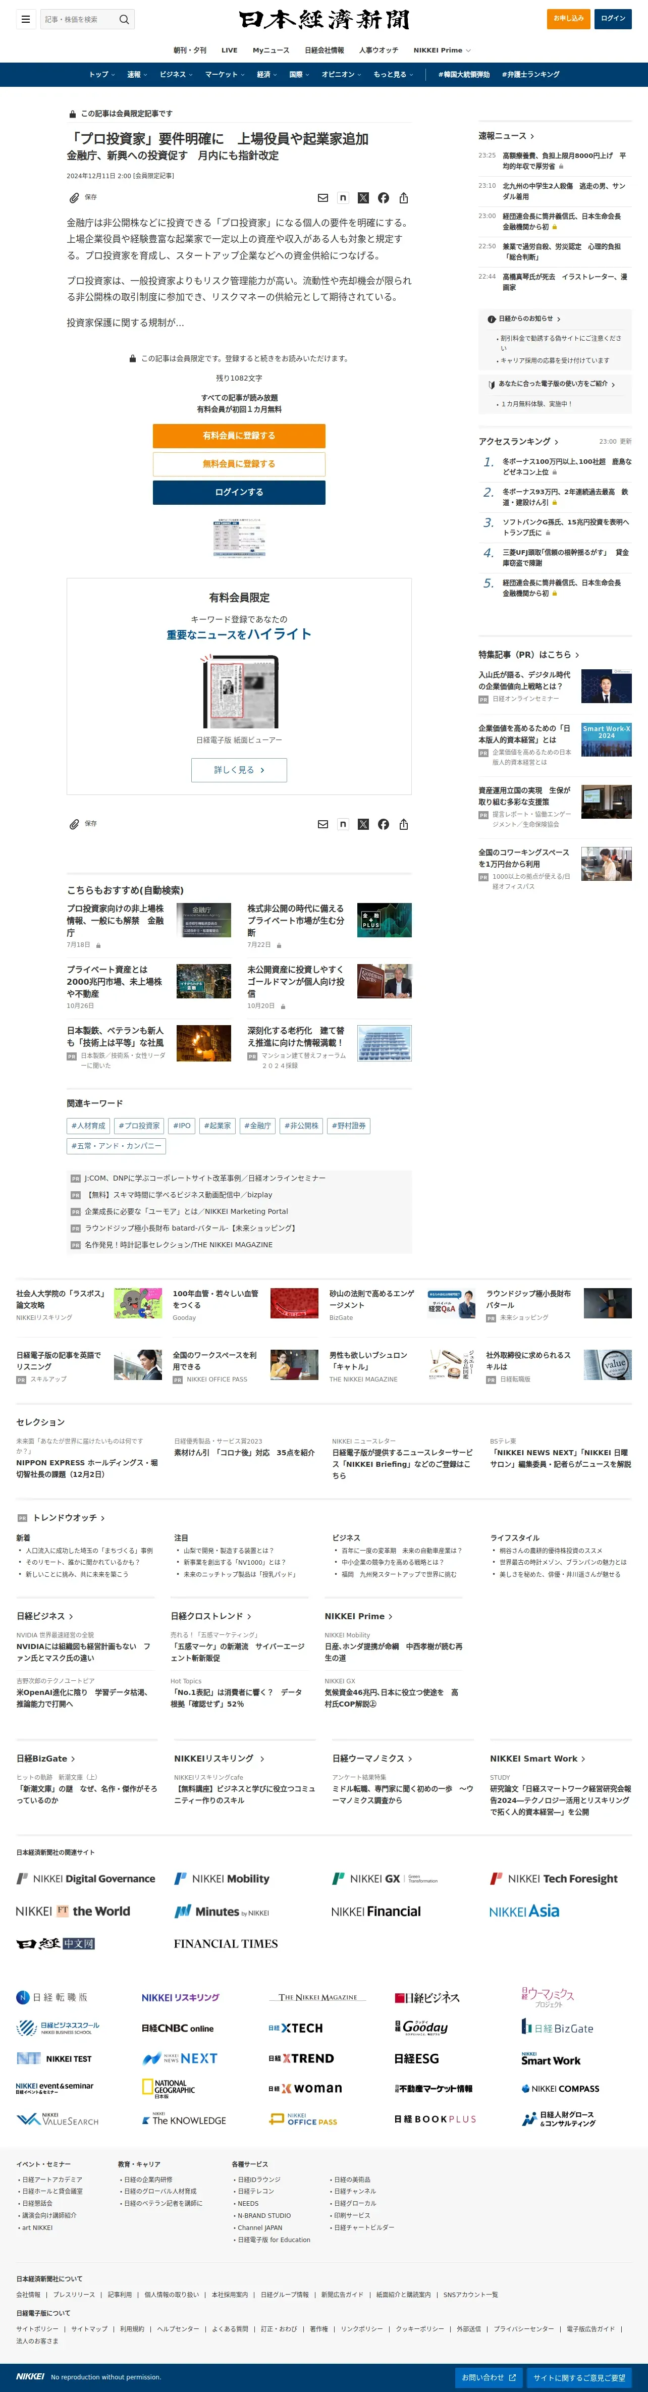
Task: Open the アクセスランキング heading link
Action: click(518, 441)
